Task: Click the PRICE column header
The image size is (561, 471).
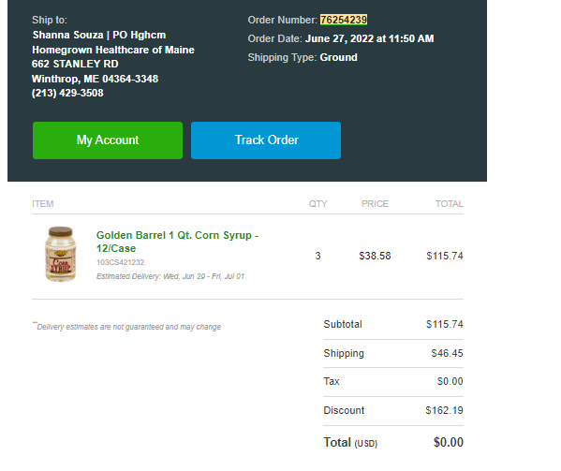Action: (375, 204)
